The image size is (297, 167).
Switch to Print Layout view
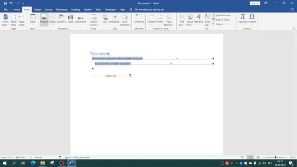(250, 157)
